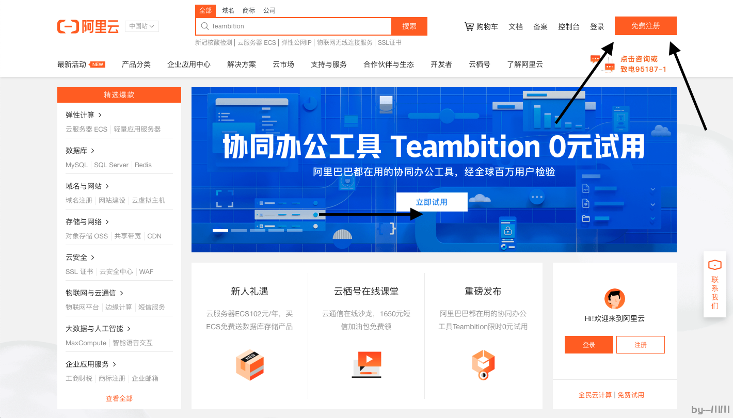
Task: Open the 企业应用中心 menu
Action: tap(189, 65)
